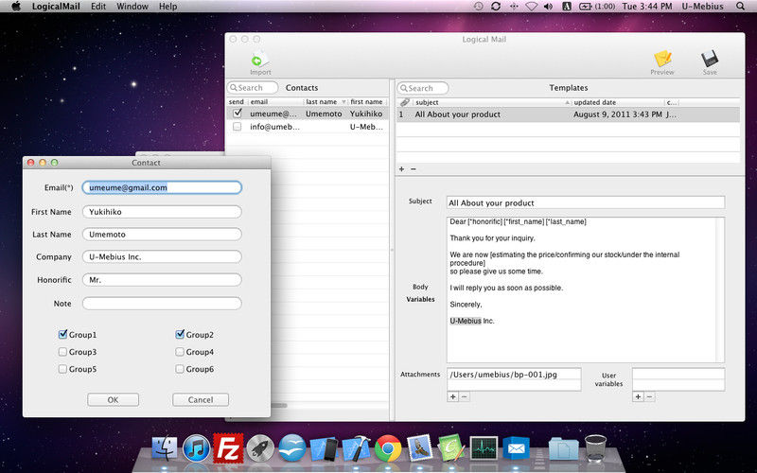Screen dimensions: 757x473
Task: Open Activity Monitor in the dock
Action: 484,448
